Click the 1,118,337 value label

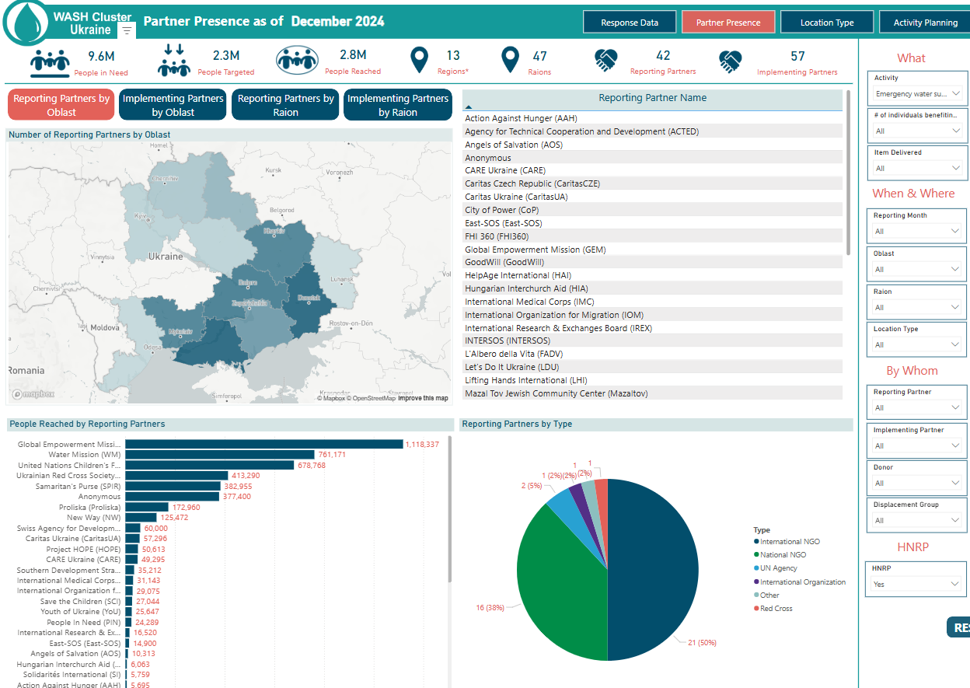422,445
